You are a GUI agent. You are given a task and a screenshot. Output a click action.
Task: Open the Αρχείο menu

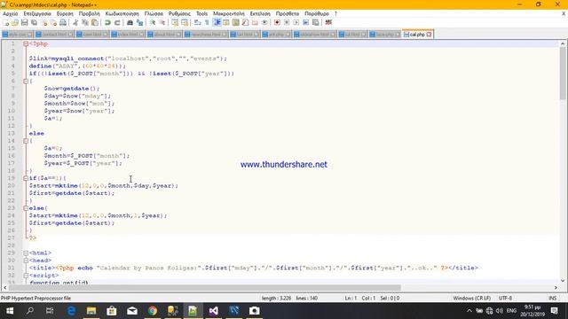click(x=10, y=14)
